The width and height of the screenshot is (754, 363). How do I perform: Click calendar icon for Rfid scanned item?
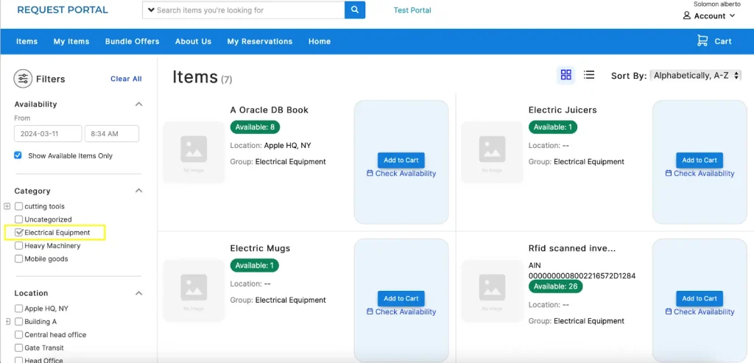[x=669, y=311]
